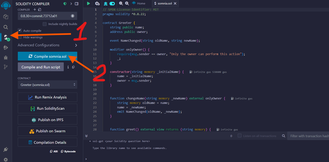329x162 pixels.
Task: Click the search icon in terminal bar
Action: (284, 136)
